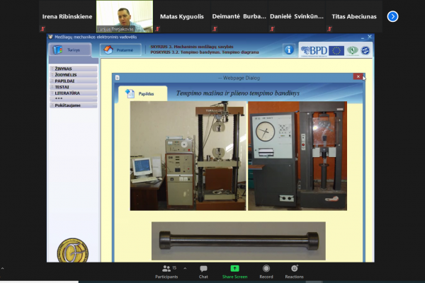Screen dimensions: 425x283
Task: Open the Pratarmė tab
Action: [x=120, y=50]
